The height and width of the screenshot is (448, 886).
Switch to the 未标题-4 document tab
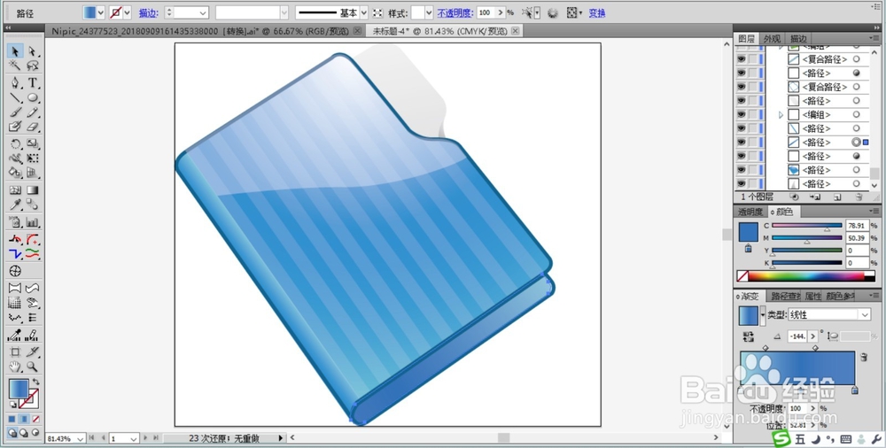443,31
